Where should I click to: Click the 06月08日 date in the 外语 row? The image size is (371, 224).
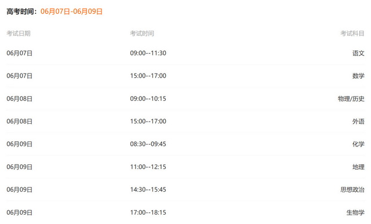(x=19, y=121)
